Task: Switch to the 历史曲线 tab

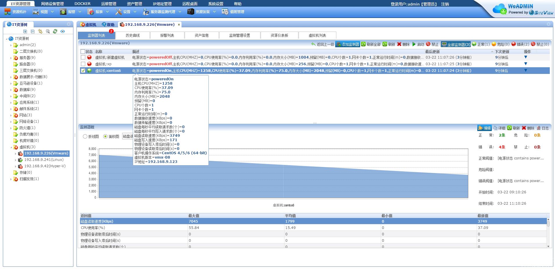Action: [133, 35]
